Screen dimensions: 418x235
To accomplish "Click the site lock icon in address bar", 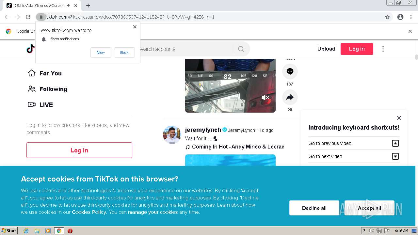I will pos(41,17).
